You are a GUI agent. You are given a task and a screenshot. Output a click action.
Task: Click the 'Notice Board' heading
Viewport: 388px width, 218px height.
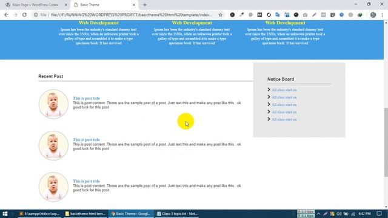tap(281, 79)
